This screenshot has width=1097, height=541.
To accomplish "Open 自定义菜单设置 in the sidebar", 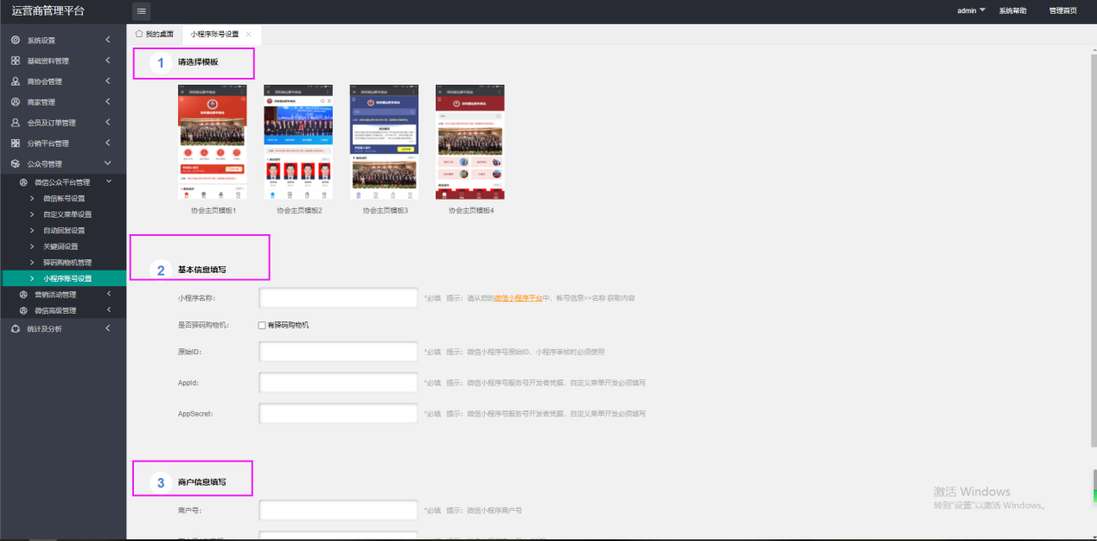I will pos(67,214).
